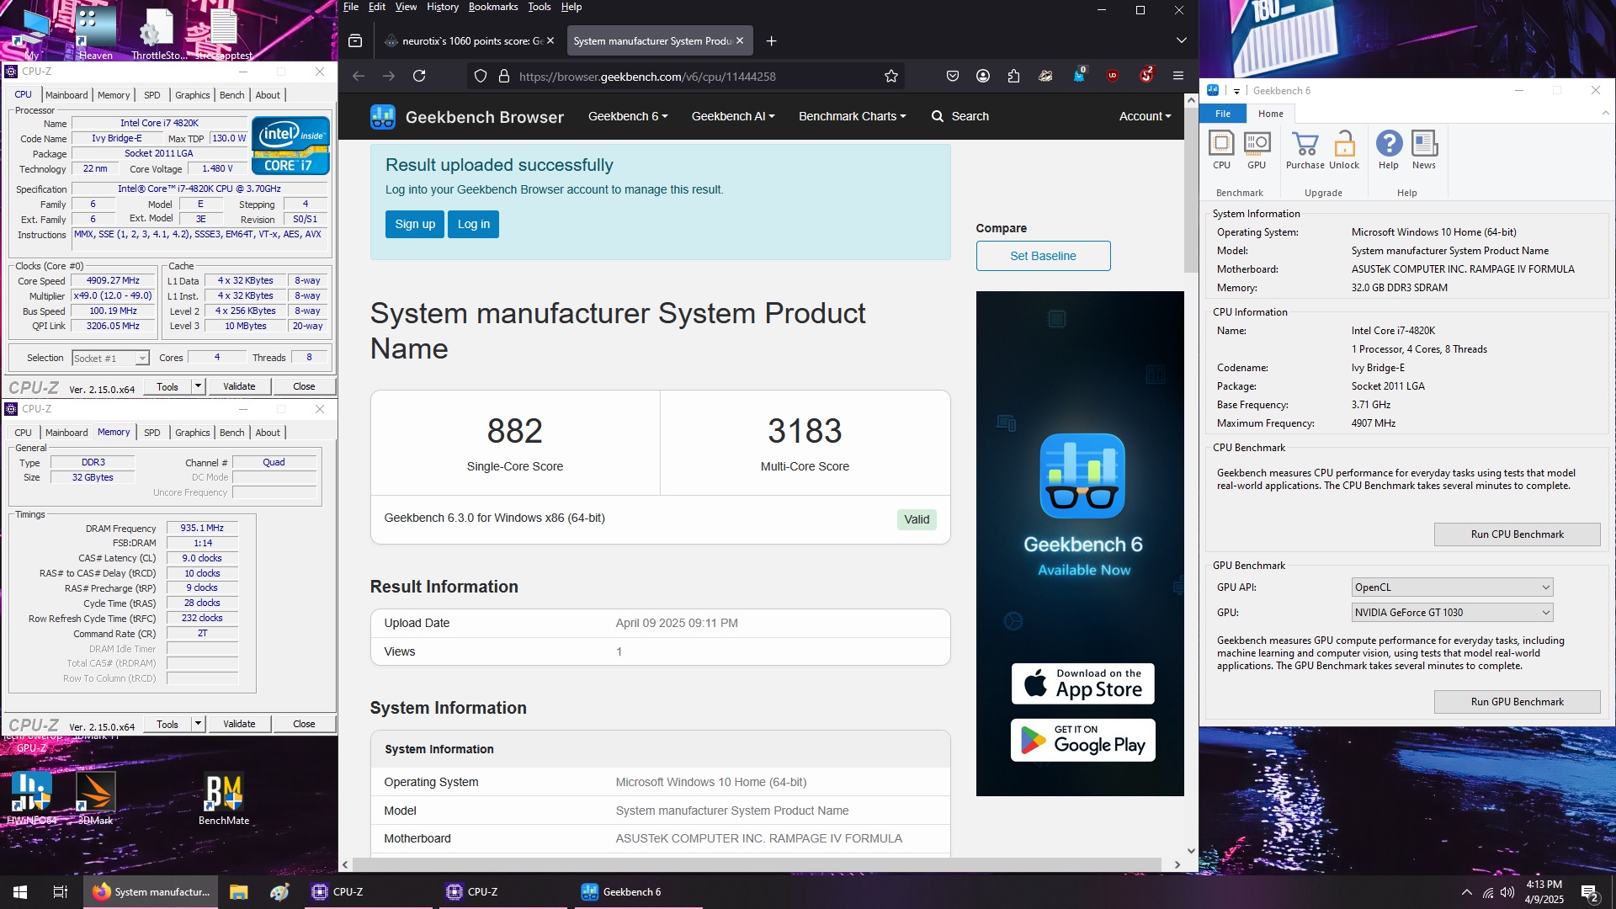
Task: Open the HWiNFO64 desktop shortcut
Action: coord(31,798)
